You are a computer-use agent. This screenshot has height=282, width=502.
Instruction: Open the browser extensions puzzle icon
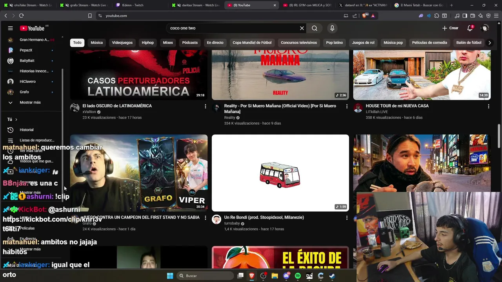[437, 16]
